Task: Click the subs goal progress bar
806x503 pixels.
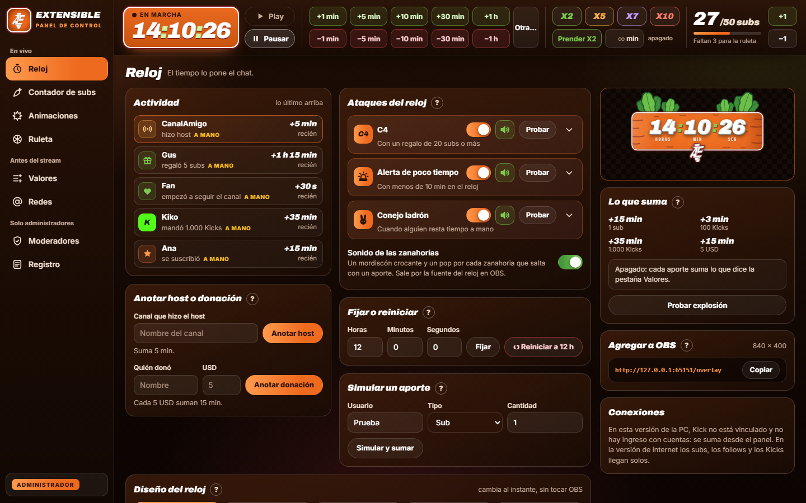Action: point(727,34)
